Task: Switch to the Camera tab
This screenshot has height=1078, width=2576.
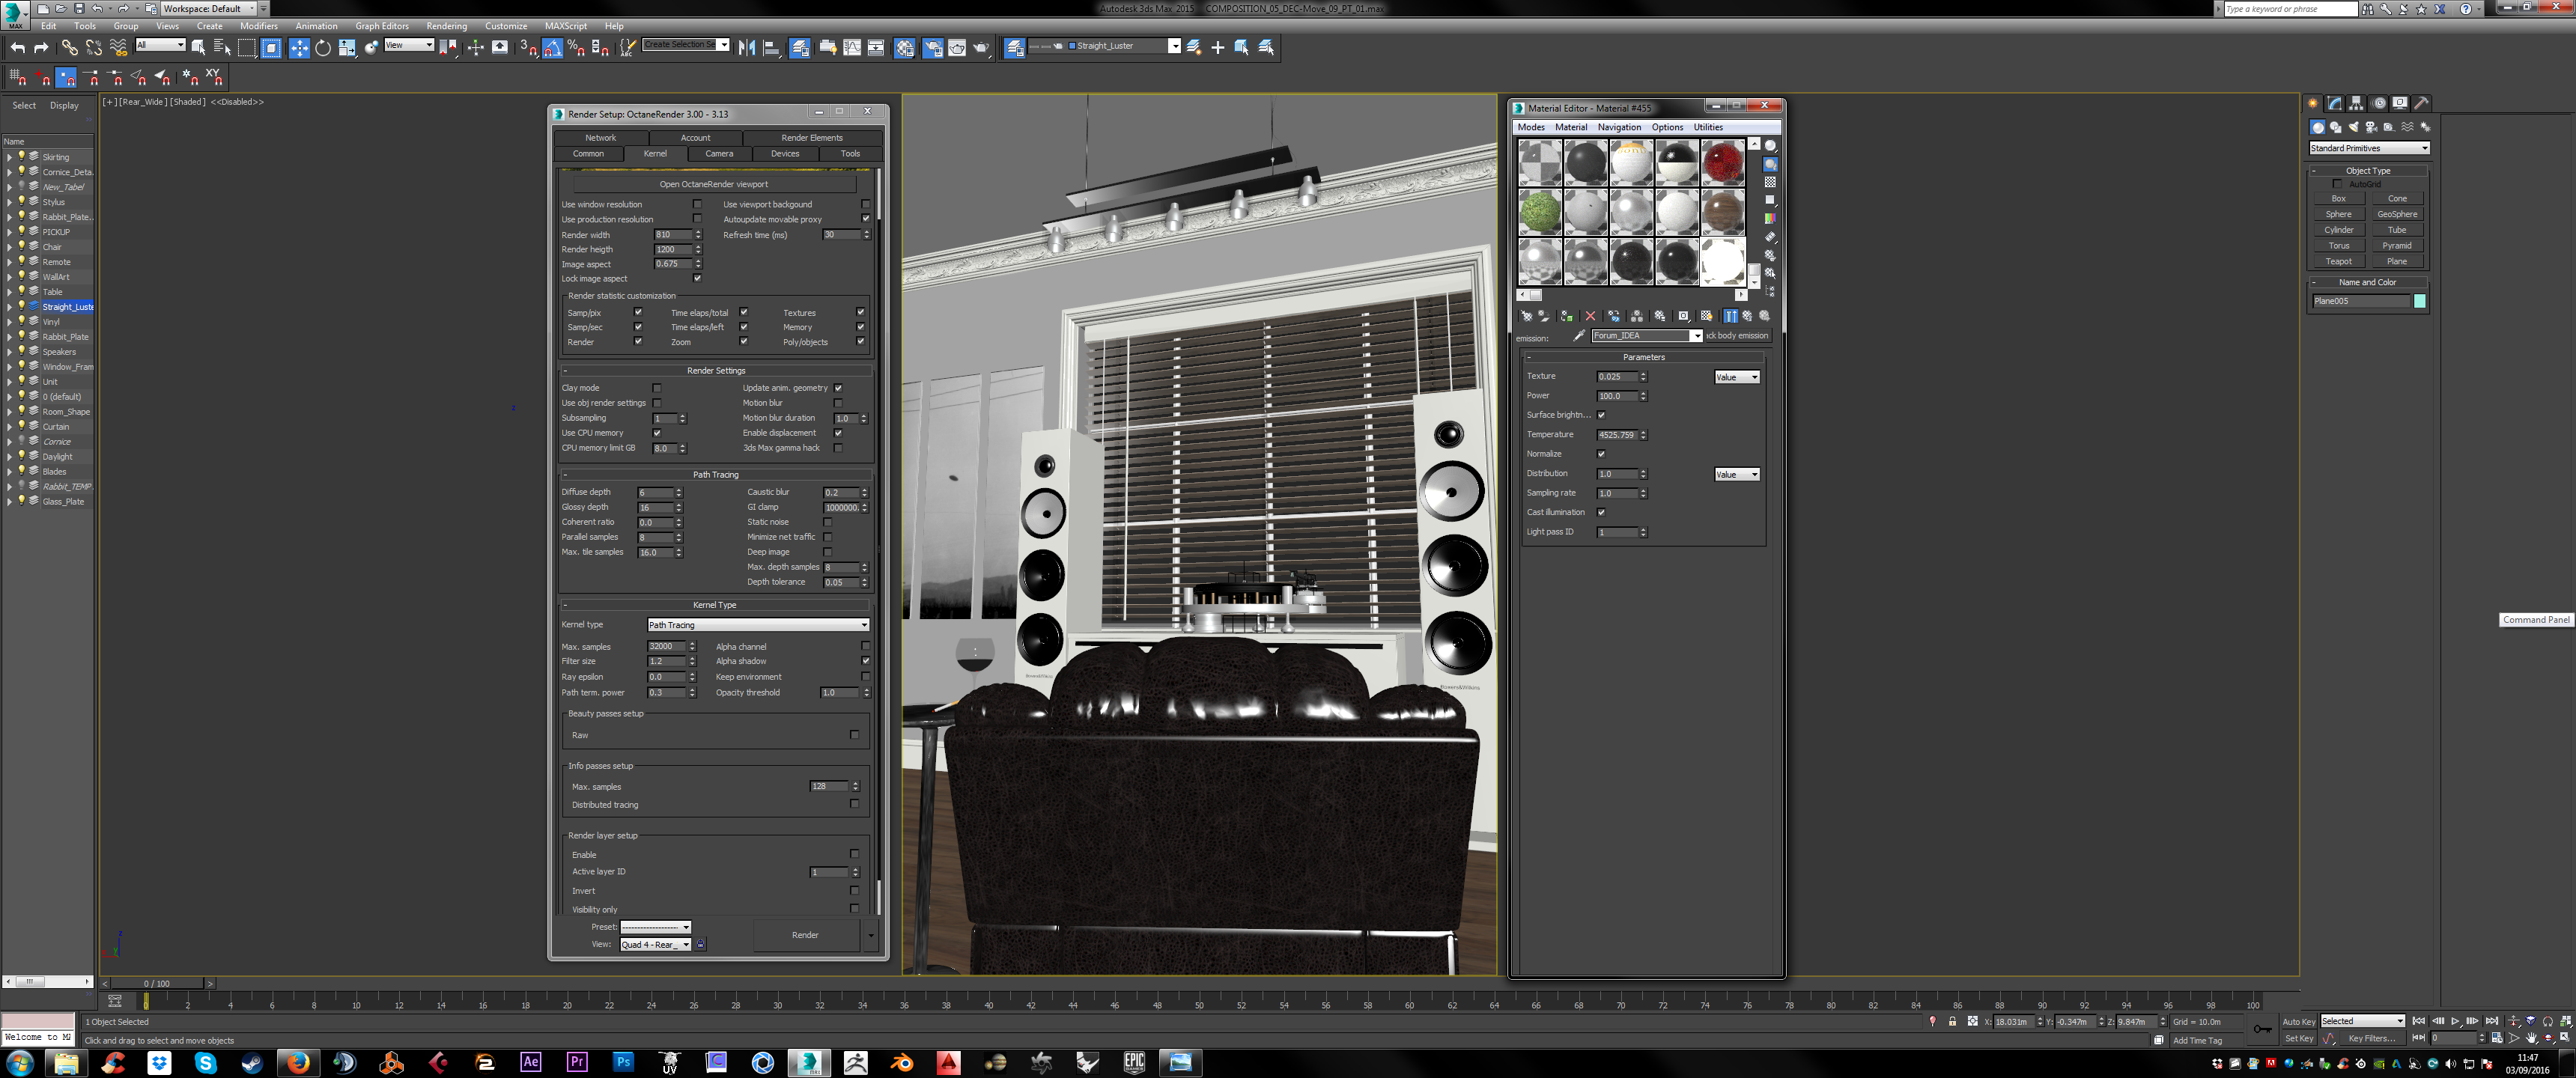Action: click(718, 154)
